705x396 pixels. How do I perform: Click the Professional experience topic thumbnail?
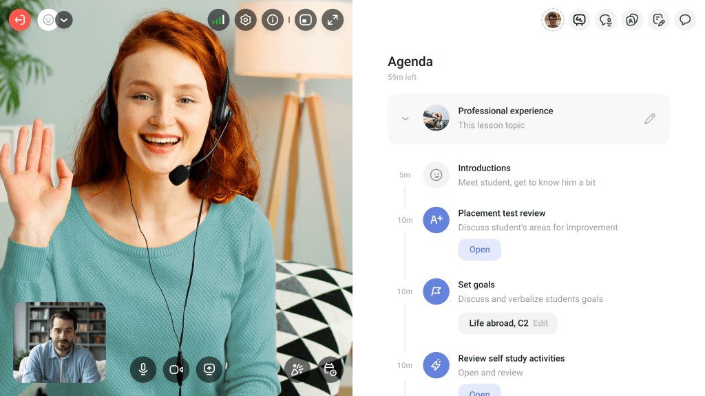point(436,118)
